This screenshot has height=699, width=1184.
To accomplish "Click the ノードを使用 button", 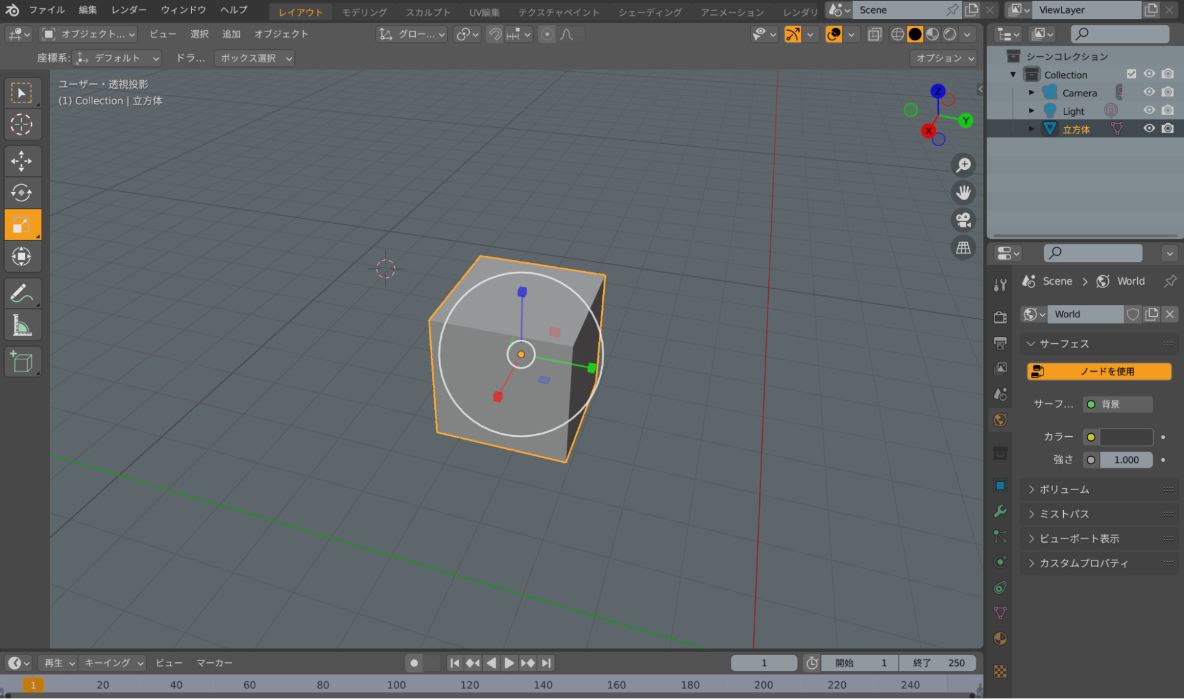I will click(x=1098, y=371).
